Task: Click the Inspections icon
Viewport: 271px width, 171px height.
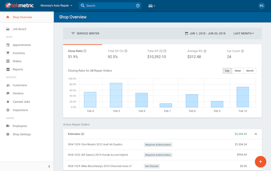Action: [8, 110]
